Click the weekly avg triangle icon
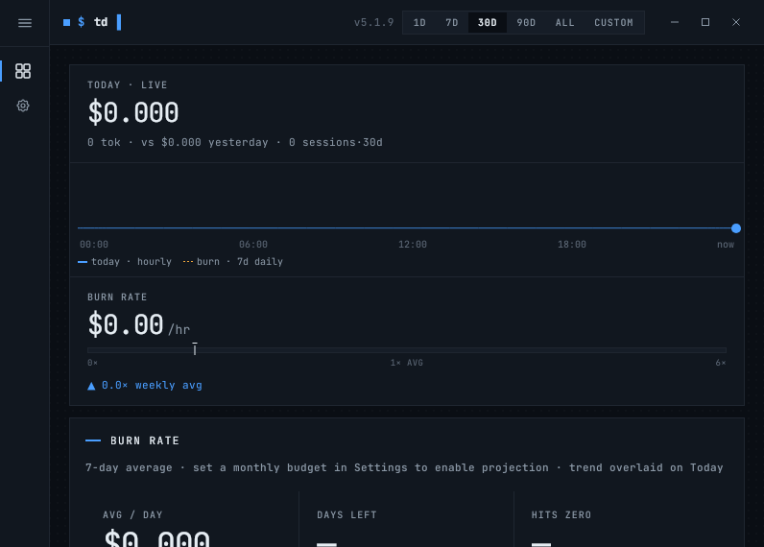764x547 pixels. [x=91, y=387]
